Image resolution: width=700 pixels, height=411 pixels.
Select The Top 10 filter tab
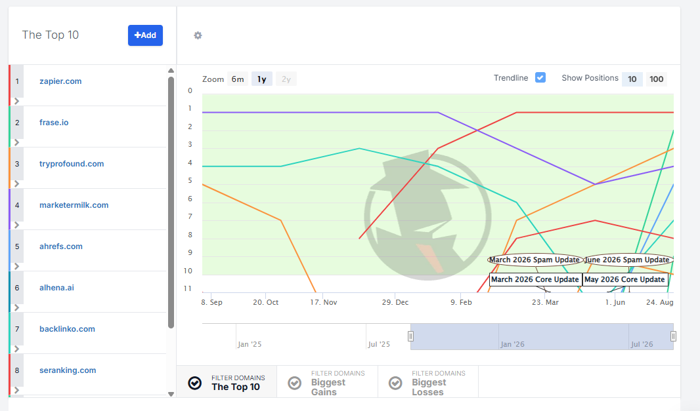coord(227,382)
